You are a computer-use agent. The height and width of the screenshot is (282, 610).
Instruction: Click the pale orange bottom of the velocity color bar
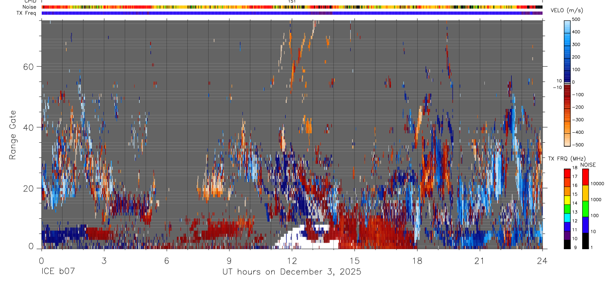click(567, 140)
